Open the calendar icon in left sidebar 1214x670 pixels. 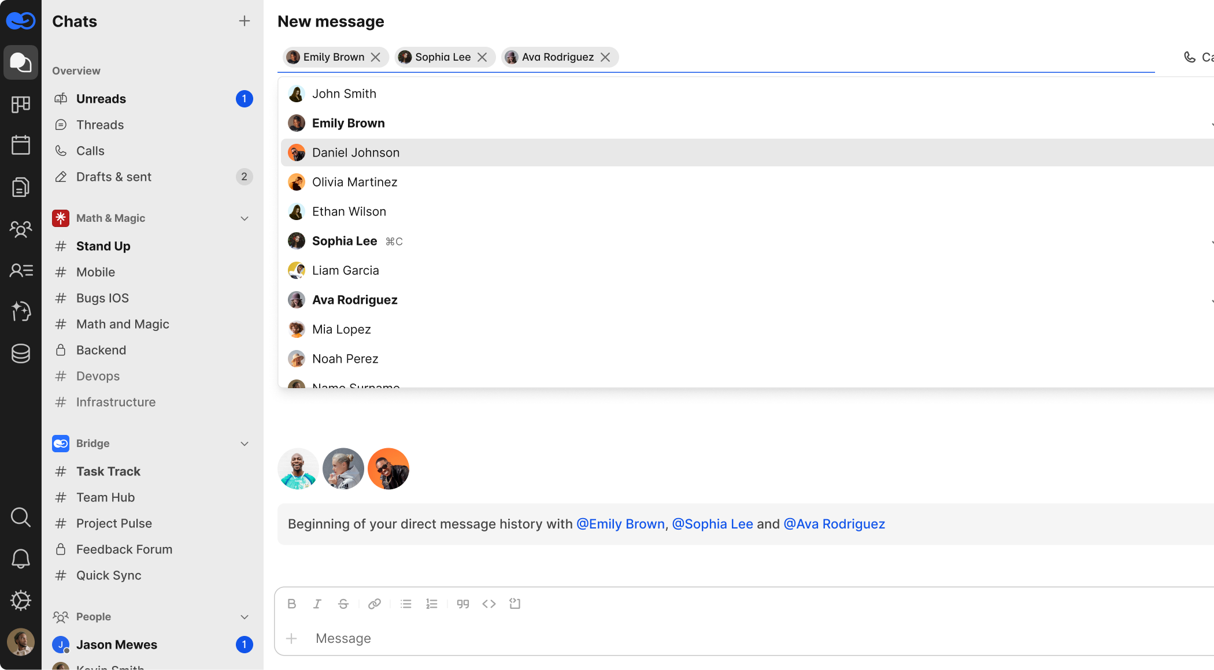click(21, 145)
